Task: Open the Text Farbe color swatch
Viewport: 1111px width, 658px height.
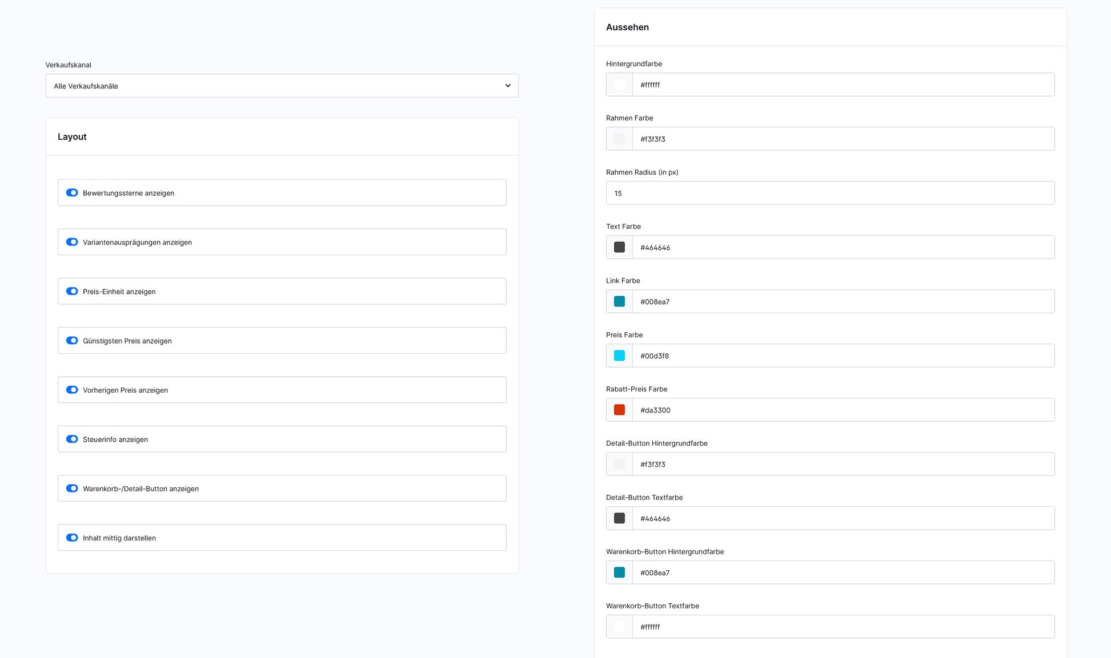Action: 619,247
